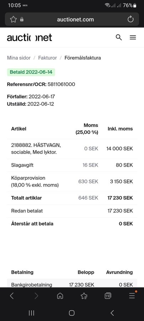Open the Fakturor breadcrumb link
Viewport: 144px width, 321px height.
pos(48,58)
